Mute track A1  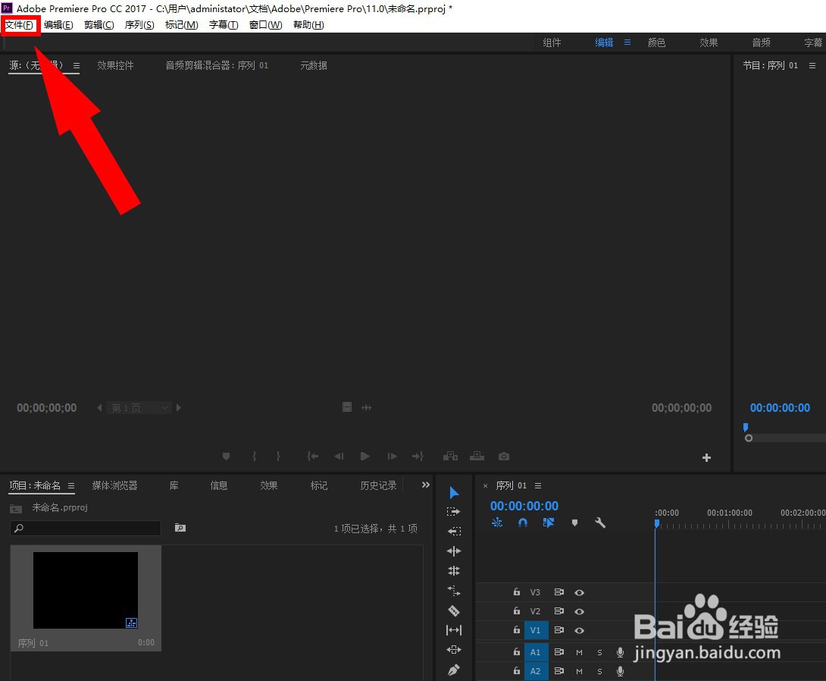click(580, 652)
